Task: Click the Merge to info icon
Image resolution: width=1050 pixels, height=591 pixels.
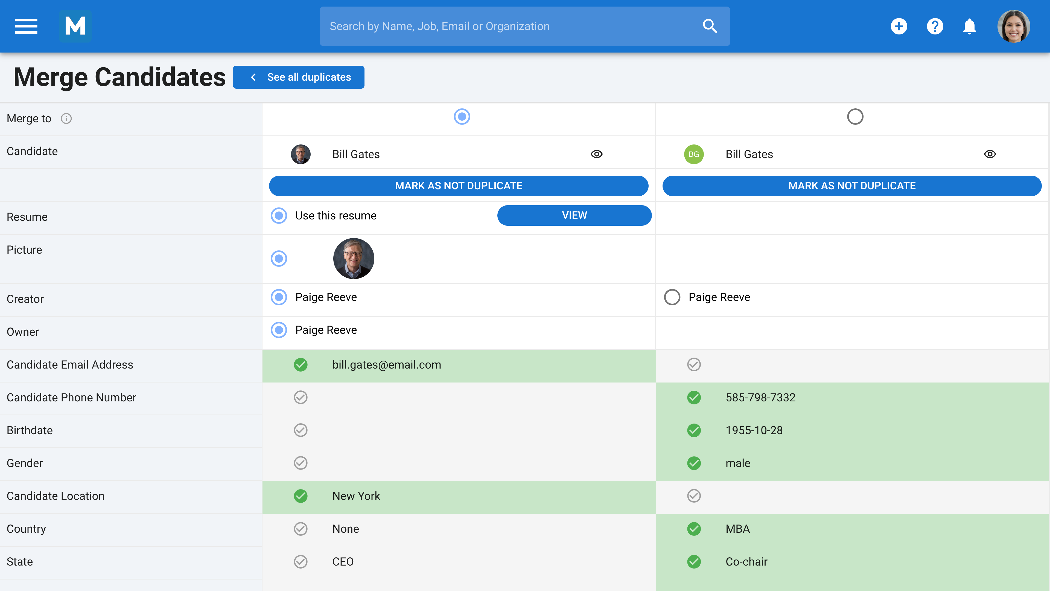Action: click(x=66, y=118)
